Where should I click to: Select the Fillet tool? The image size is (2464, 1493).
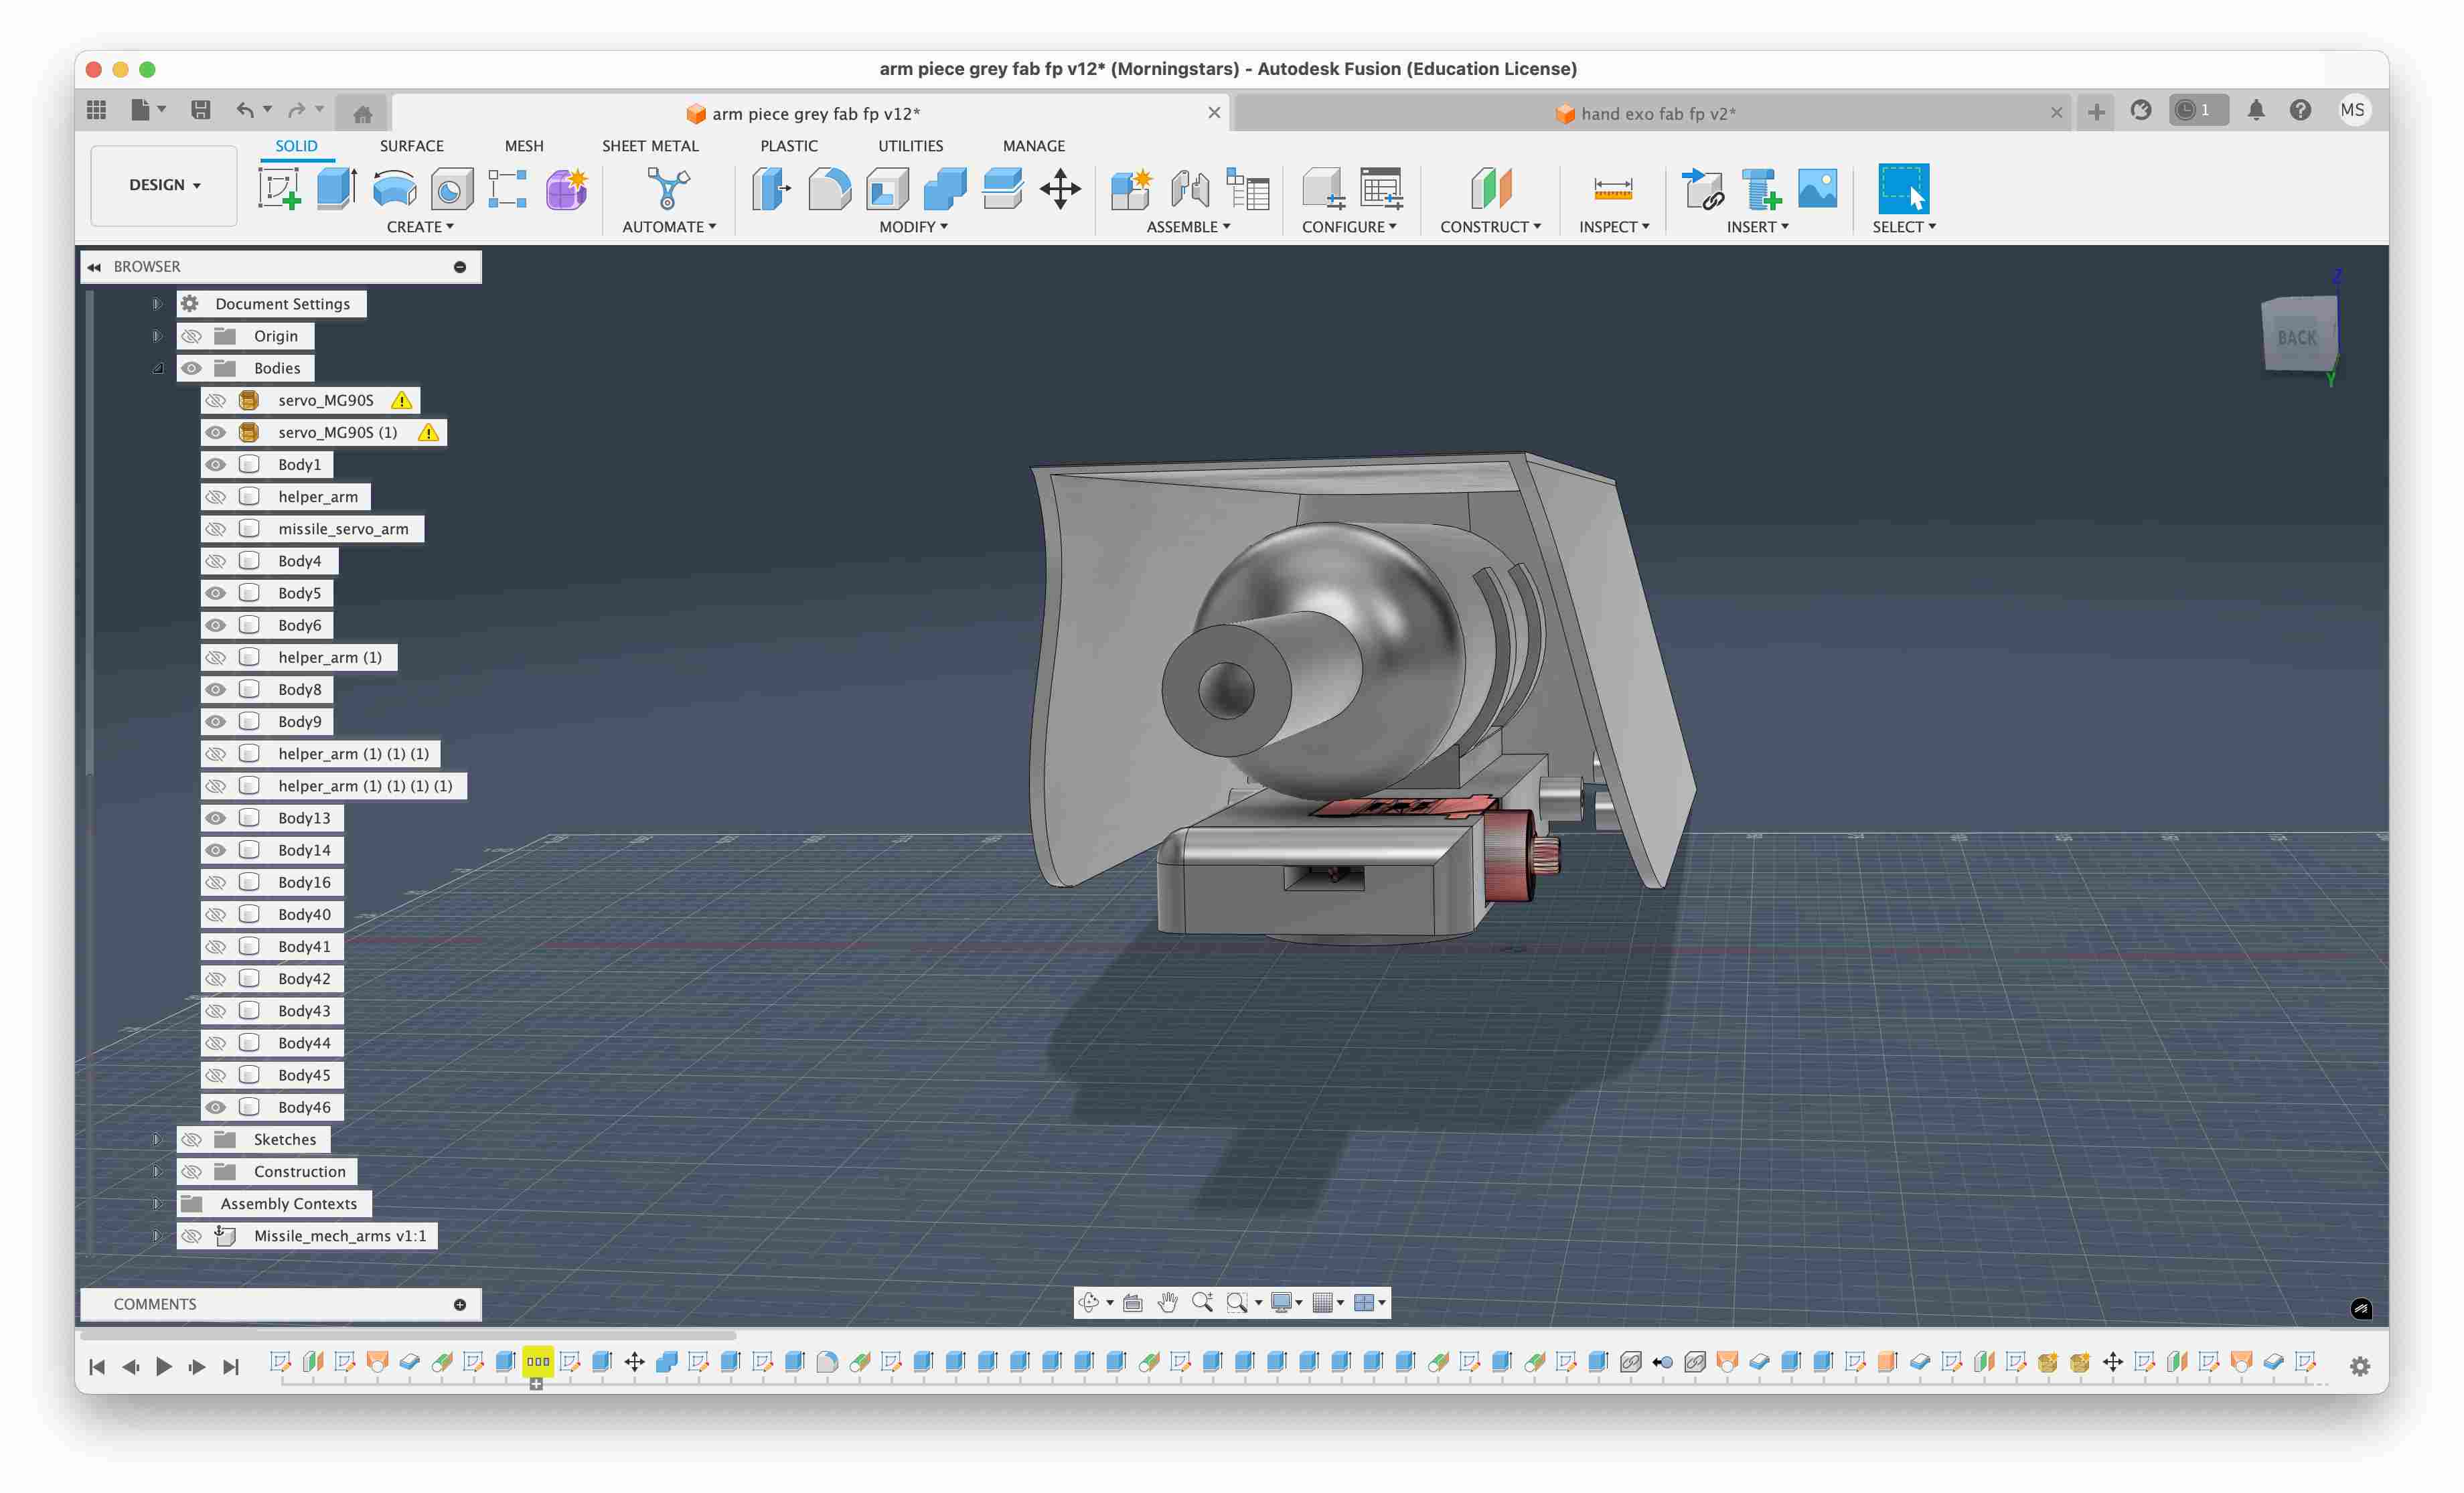pos(829,188)
